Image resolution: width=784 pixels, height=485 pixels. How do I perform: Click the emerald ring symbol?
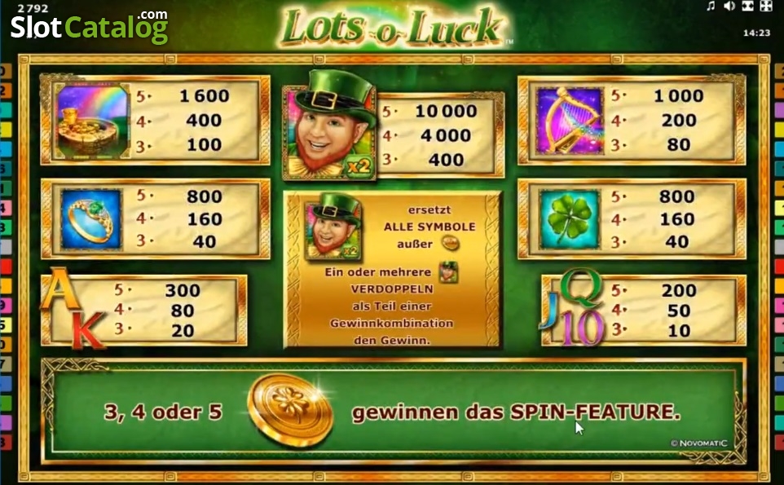point(91,219)
